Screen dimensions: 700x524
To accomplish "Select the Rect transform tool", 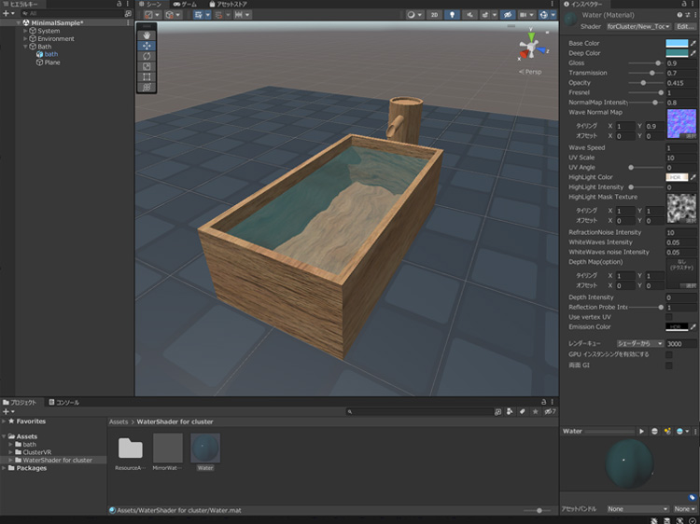I will [147, 76].
